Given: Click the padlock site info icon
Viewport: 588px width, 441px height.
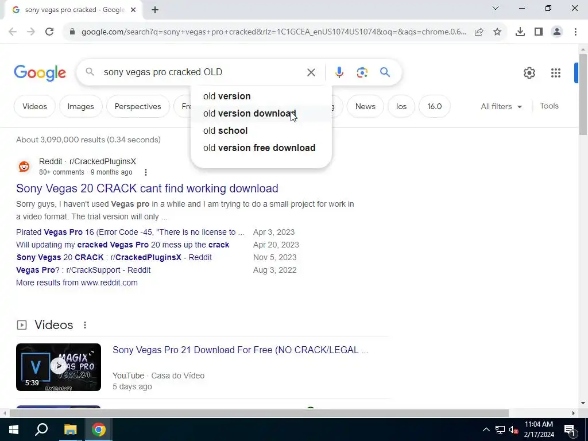Looking at the screenshot, I should coord(72,32).
